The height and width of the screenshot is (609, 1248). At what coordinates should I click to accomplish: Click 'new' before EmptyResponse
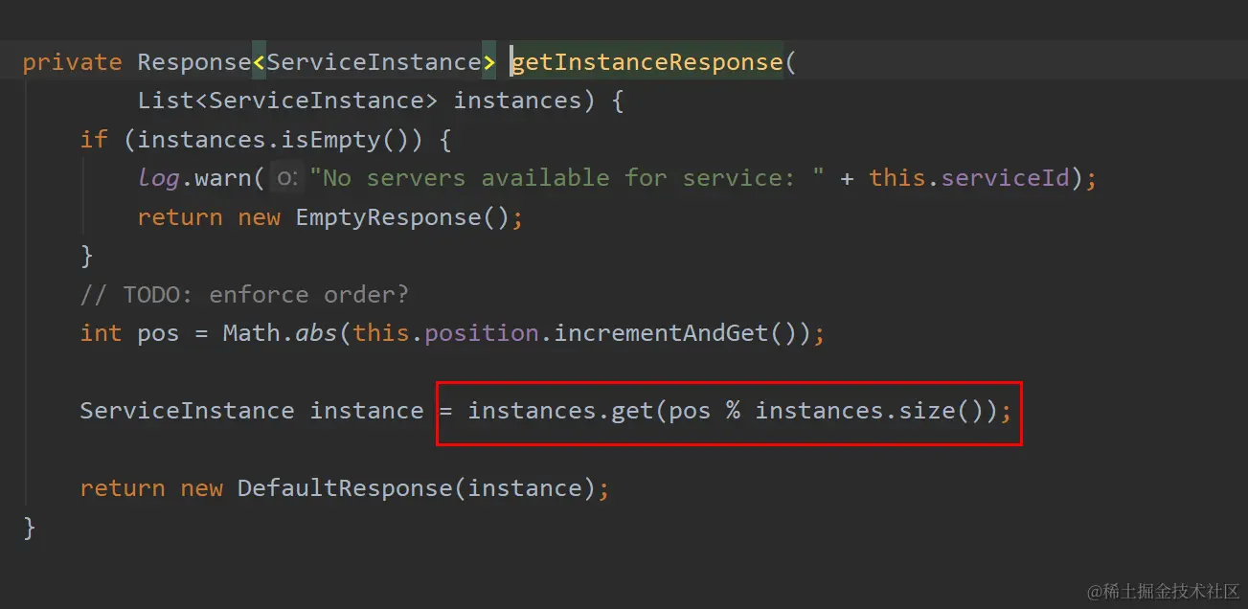point(259,217)
